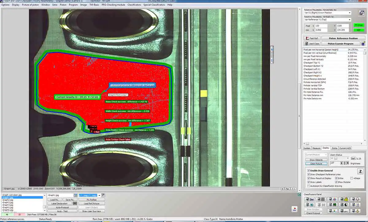Open the Special-Classificators menu
Screen dimensions: 368x222
coord(154,5)
